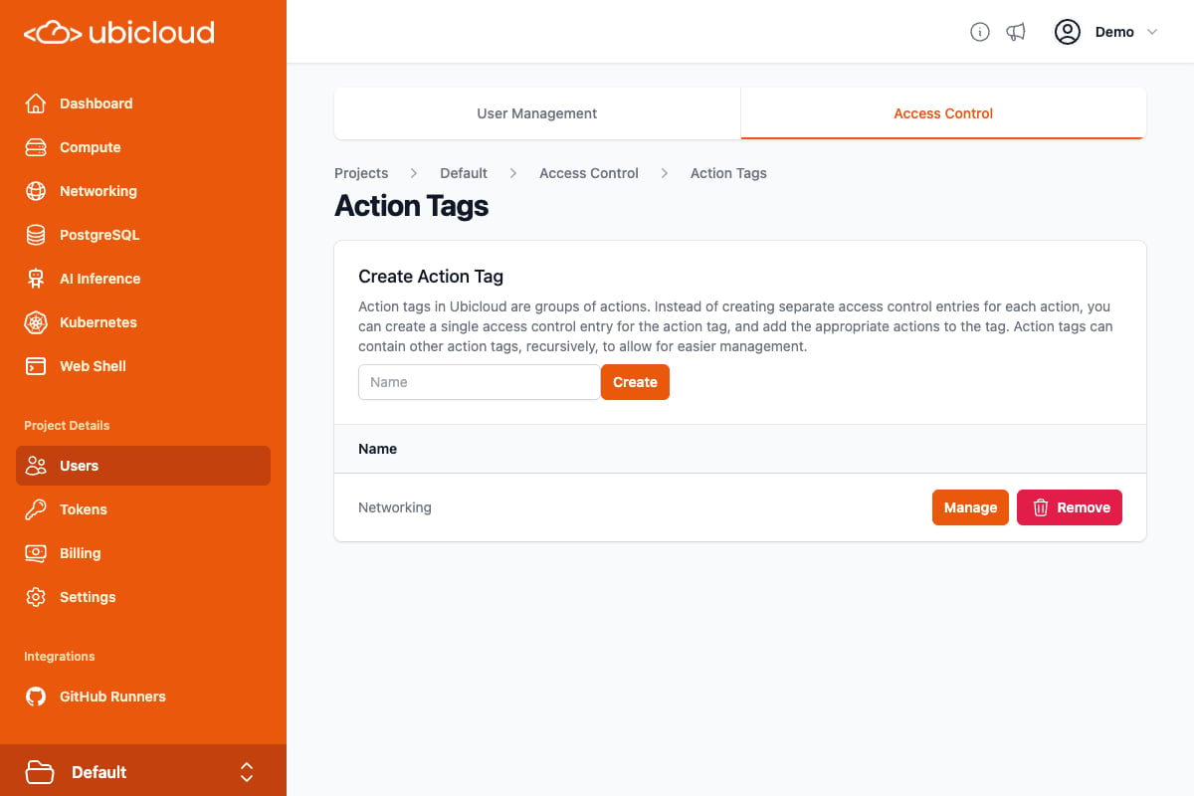Open Dashboard via its home icon
Viewport: 1194px width, 796px height.
tap(36, 103)
